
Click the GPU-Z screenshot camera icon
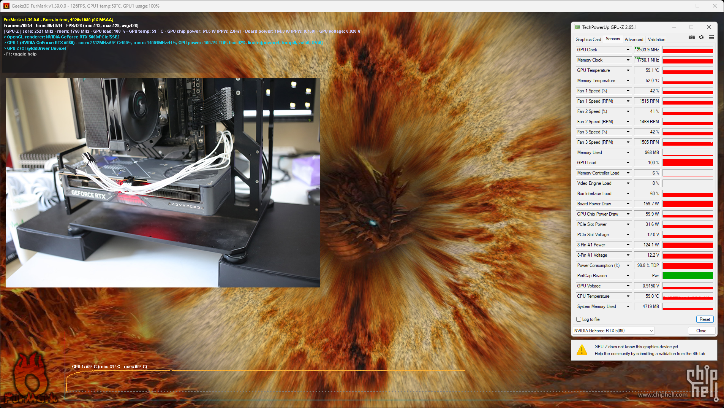click(692, 37)
